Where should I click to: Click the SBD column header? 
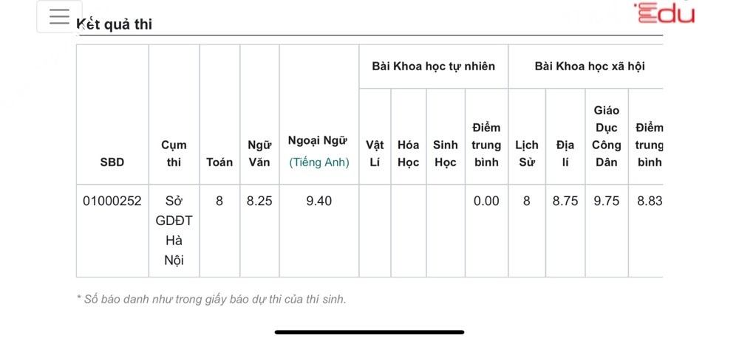112,162
